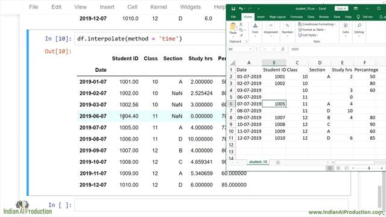386x217 pixels.
Task: Switch to the Review ribbon tab
Action: (324, 17)
